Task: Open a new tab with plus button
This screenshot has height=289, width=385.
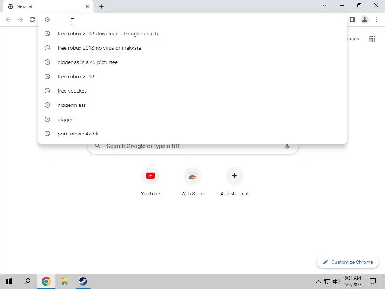Action: coord(102,6)
